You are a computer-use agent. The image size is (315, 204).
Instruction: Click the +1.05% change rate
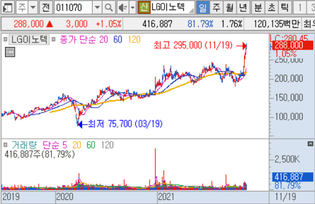(x=109, y=24)
